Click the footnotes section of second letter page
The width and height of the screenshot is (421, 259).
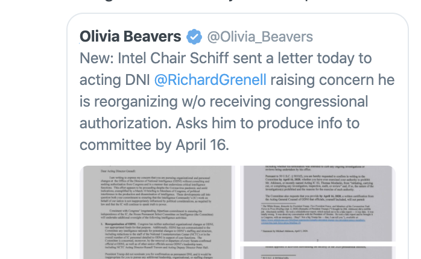(x=317, y=217)
